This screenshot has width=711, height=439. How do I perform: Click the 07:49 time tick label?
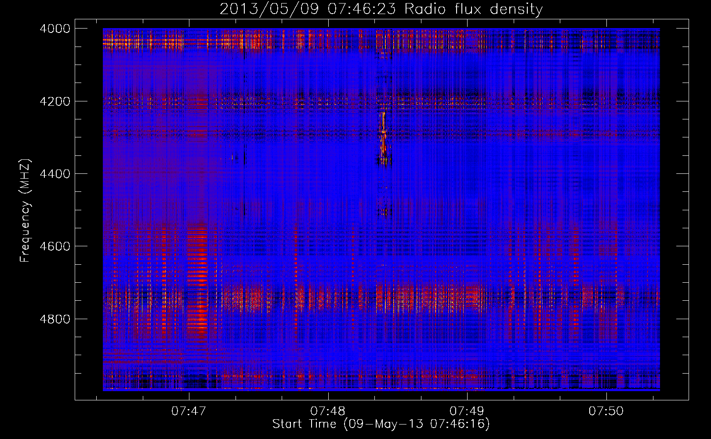pyautogui.click(x=467, y=411)
